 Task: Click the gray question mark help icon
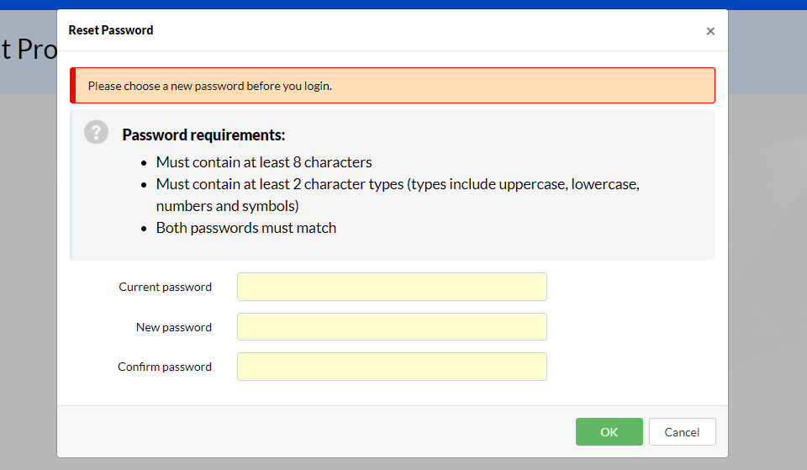pyautogui.click(x=96, y=132)
